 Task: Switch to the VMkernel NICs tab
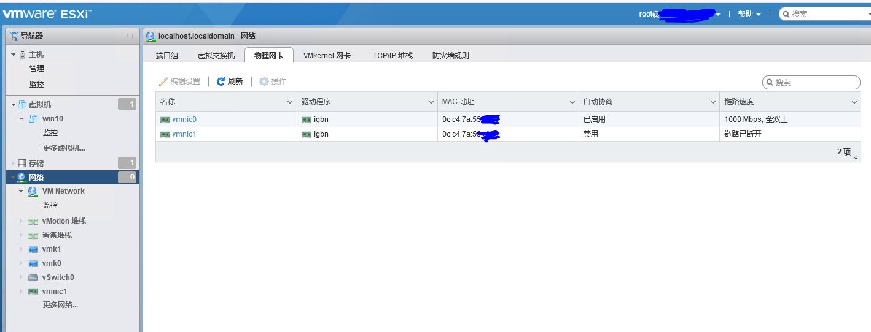327,55
